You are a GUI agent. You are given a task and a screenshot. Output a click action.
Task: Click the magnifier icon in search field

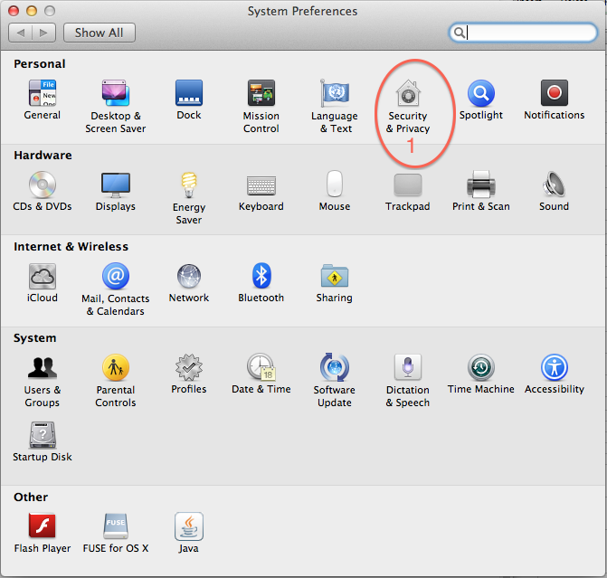point(460,33)
